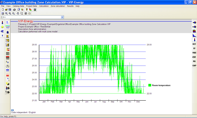
Task: Save the project with the floppy disk icon
Action: point(10,10)
